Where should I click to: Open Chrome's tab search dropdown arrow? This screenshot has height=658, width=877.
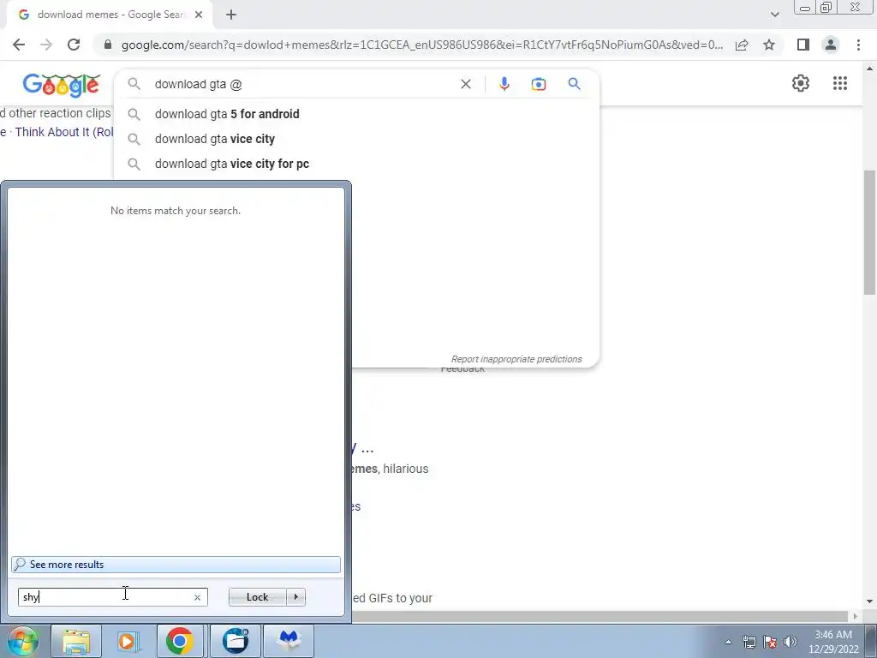[774, 15]
